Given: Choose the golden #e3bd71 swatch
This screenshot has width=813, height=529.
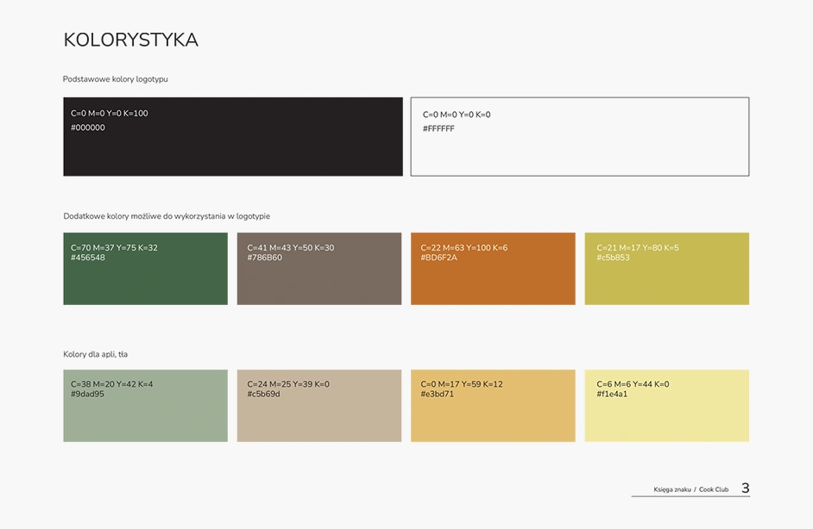Looking at the screenshot, I should pyautogui.click(x=492, y=415).
